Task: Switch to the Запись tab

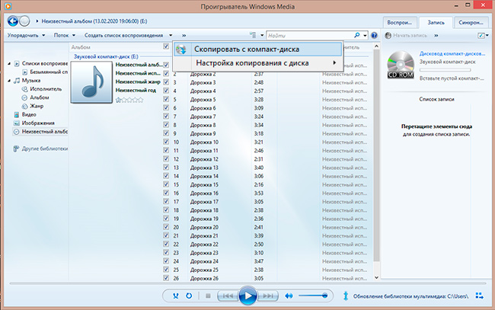Action: (x=436, y=22)
